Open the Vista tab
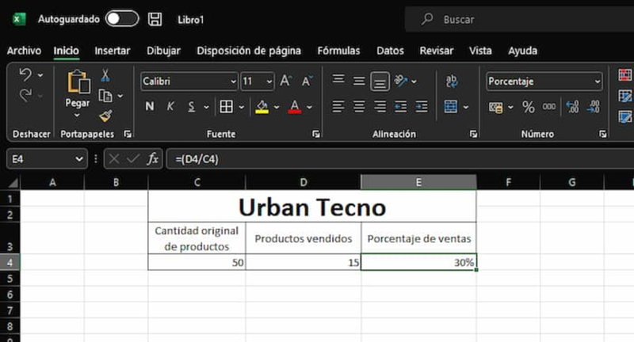 click(480, 51)
